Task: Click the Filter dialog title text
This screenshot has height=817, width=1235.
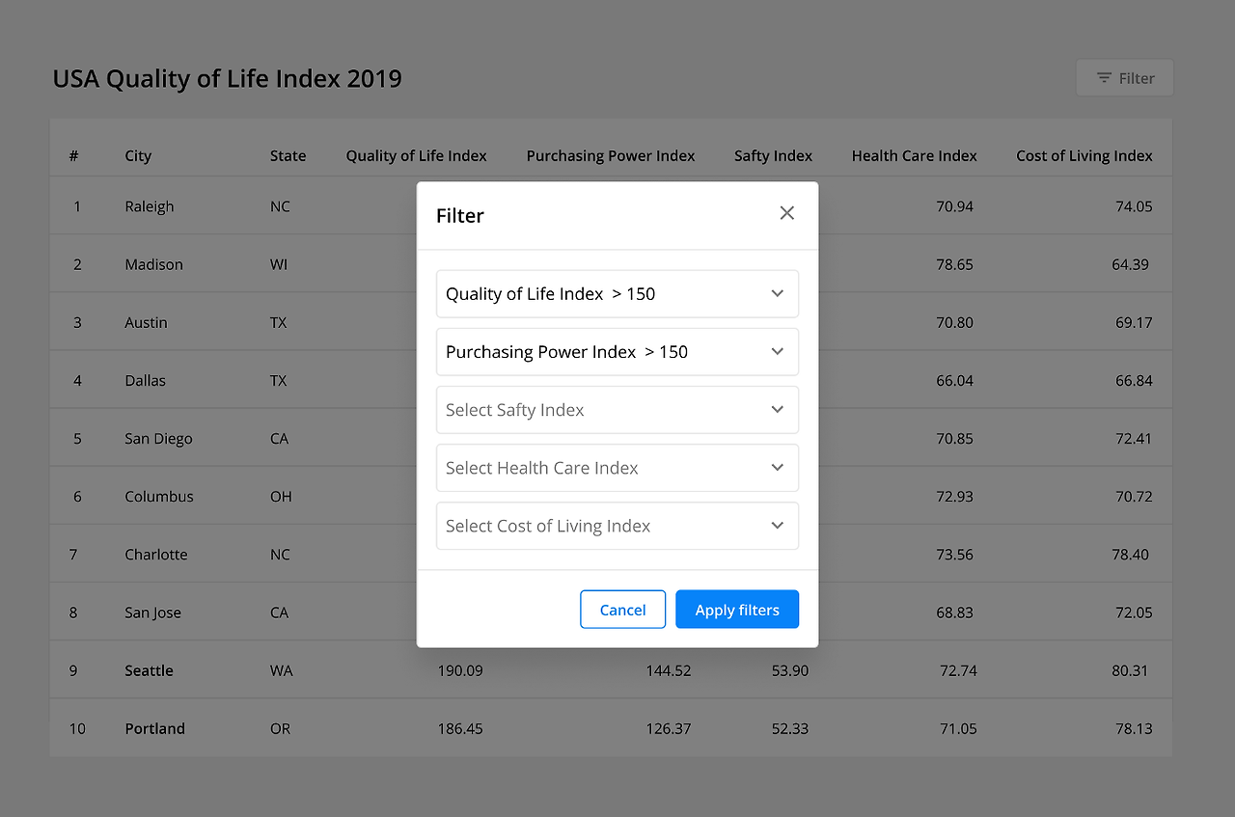Action: coord(460,215)
